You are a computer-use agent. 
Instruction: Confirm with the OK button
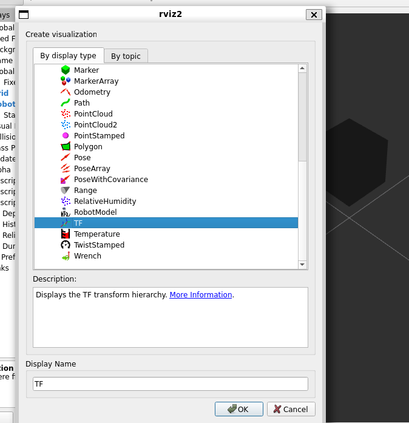(x=238, y=409)
